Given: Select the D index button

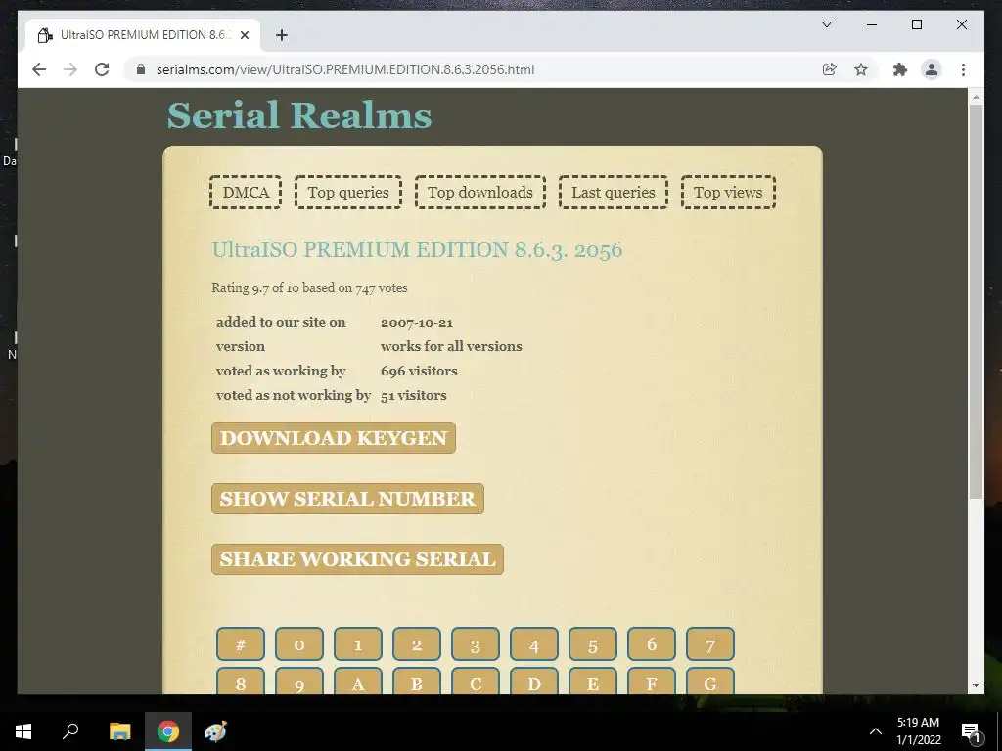Looking at the screenshot, I should click(x=534, y=682).
